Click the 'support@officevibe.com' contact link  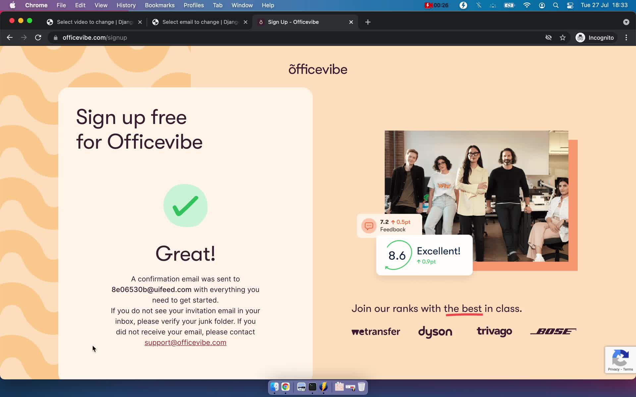185,342
